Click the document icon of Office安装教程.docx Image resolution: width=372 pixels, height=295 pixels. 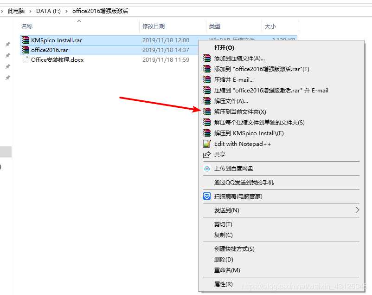(x=26, y=59)
